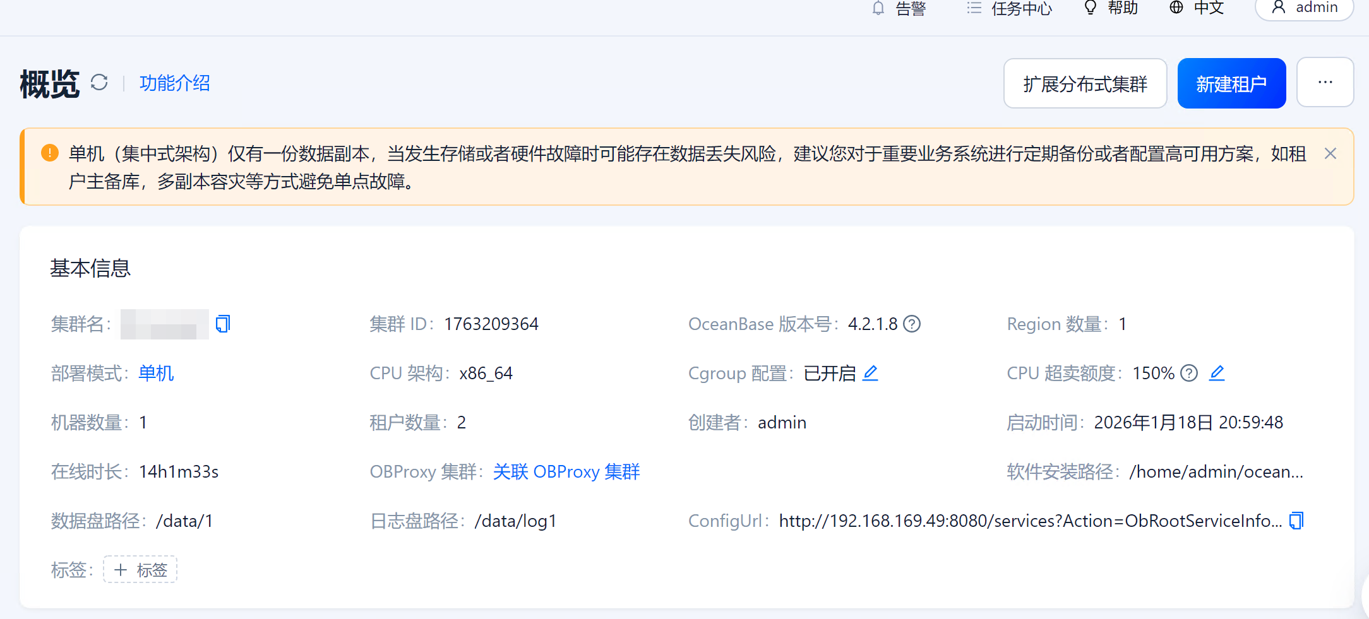The image size is (1369, 619).
Task: Click the CPU 超卖额度 help icon
Action: coord(1189,373)
